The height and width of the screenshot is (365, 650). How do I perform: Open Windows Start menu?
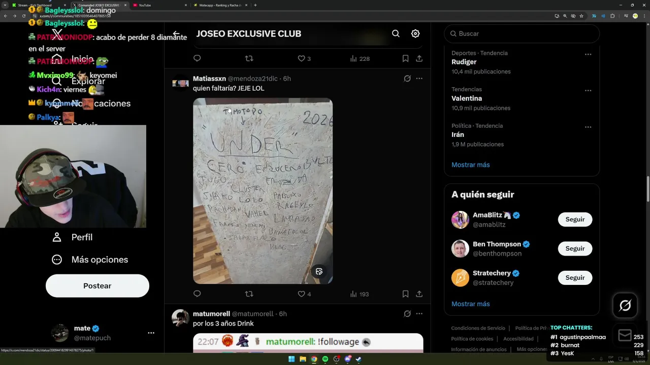click(291, 359)
